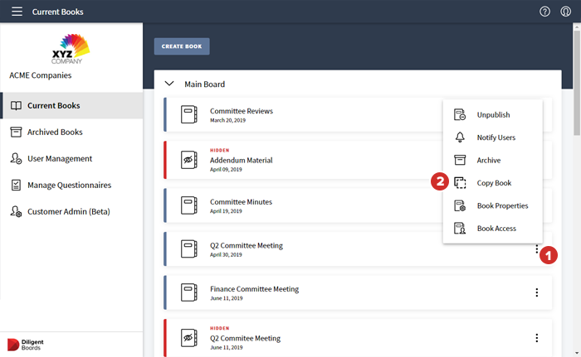Click the Notify Users bell icon
This screenshot has width=581, height=357.
(x=460, y=137)
